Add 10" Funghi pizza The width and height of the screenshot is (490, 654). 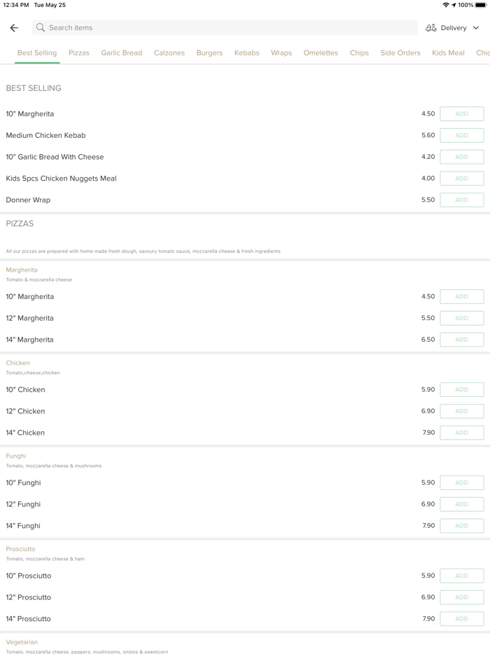tap(461, 482)
